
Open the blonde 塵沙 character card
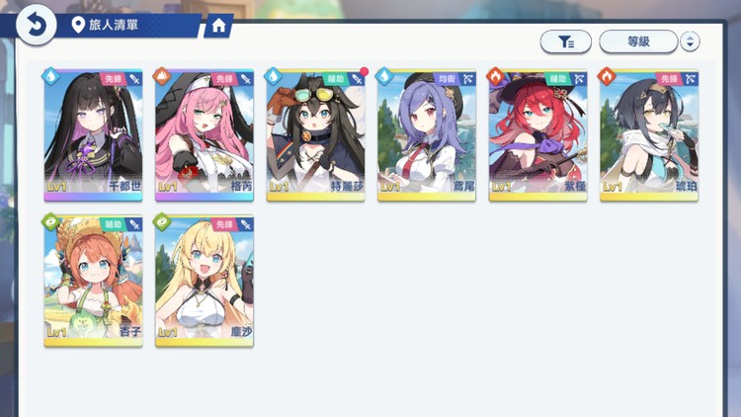[x=205, y=282]
